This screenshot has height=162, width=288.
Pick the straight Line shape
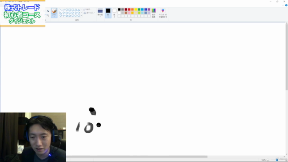61,10
